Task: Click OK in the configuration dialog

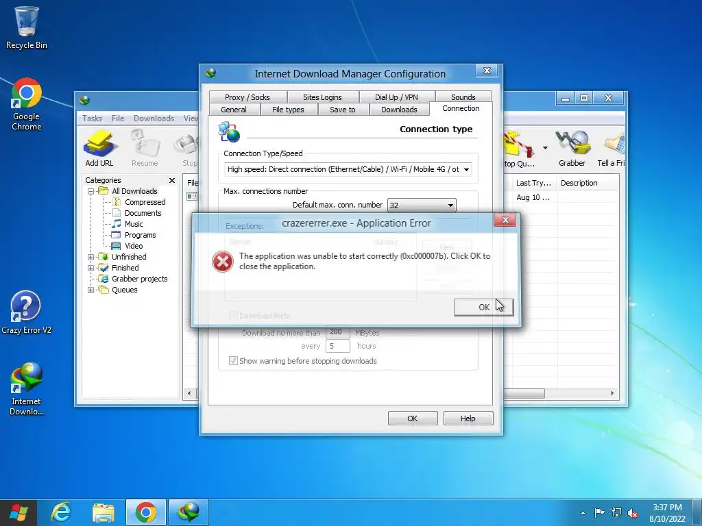Action: click(412, 418)
